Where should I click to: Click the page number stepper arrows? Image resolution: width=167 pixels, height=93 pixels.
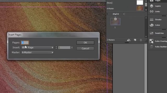pos(56,48)
